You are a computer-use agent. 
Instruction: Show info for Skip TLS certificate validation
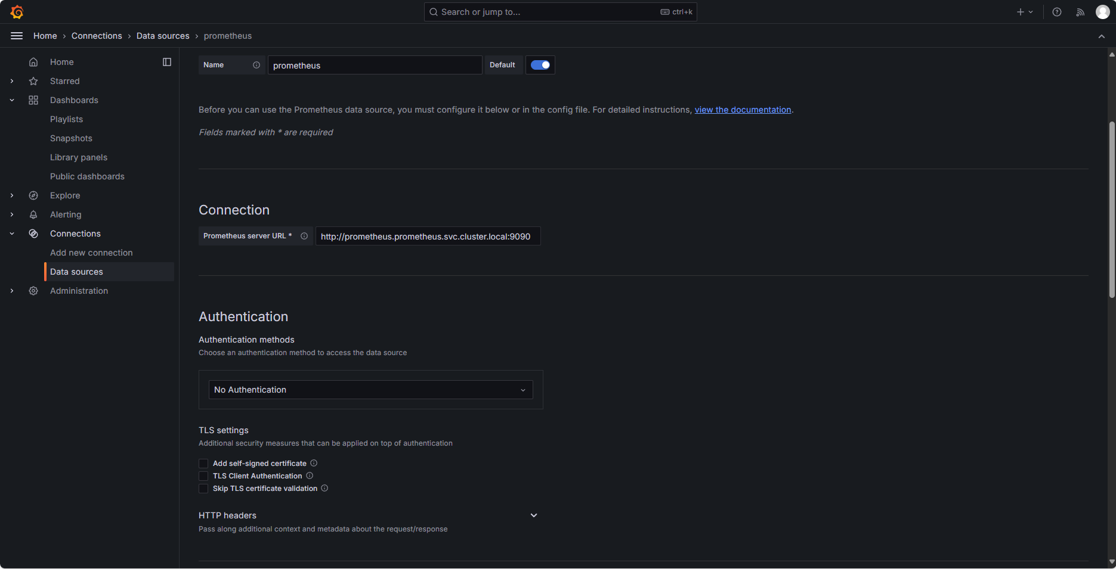pyautogui.click(x=324, y=488)
